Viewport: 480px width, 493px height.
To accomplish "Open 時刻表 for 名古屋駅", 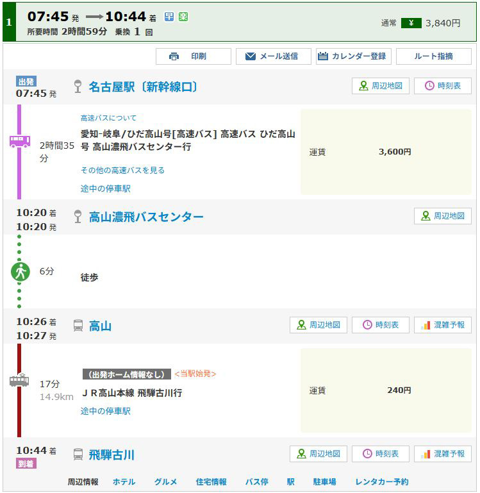I will point(442,86).
